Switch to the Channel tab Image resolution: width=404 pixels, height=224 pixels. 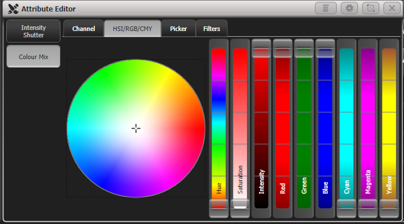83,29
